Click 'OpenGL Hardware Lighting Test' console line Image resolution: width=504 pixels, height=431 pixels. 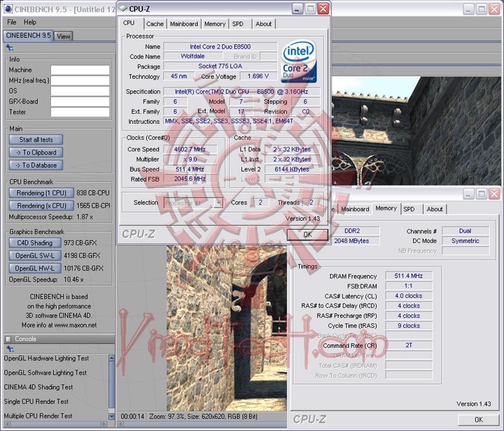[46, 358]
